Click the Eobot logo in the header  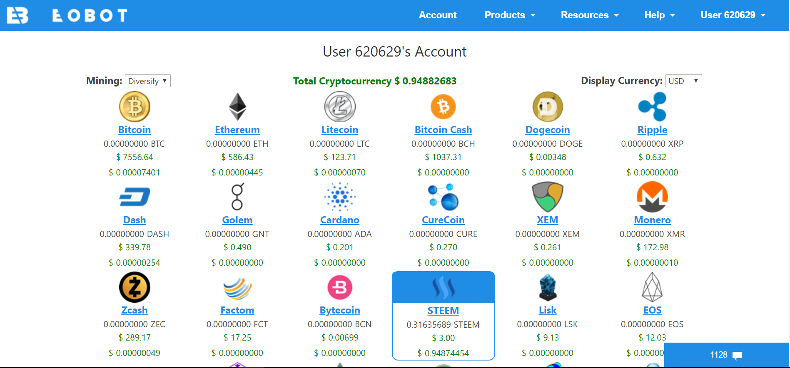[x=67, y=15]
